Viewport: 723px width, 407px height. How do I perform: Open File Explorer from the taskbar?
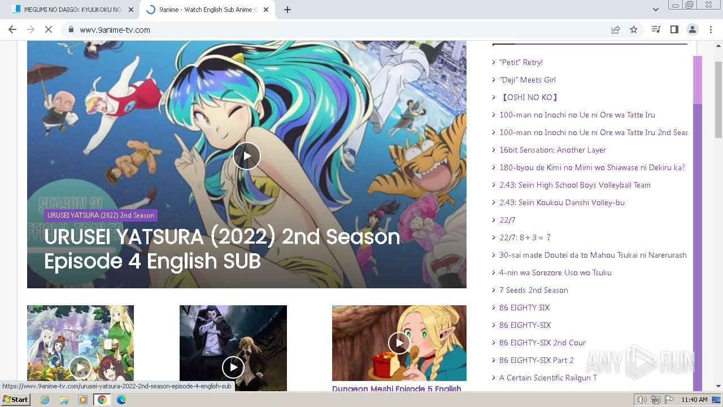click(x=64, y=400)
